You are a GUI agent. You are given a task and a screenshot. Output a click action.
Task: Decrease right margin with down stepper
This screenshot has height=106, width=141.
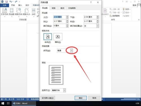98,22
